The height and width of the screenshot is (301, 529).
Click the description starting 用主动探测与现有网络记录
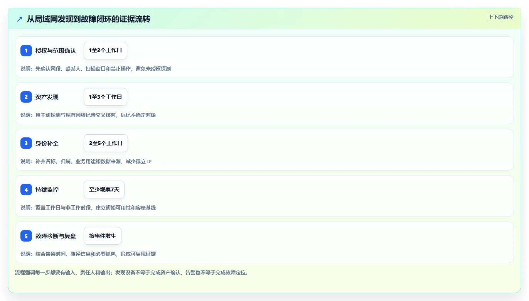(88, 115)
